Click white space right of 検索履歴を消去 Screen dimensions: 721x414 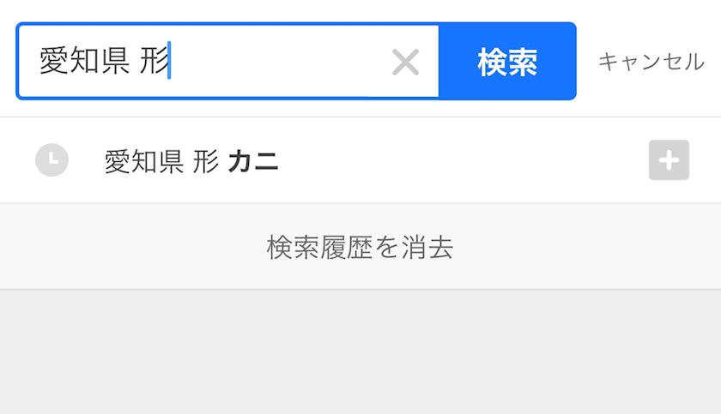point(588,247)
